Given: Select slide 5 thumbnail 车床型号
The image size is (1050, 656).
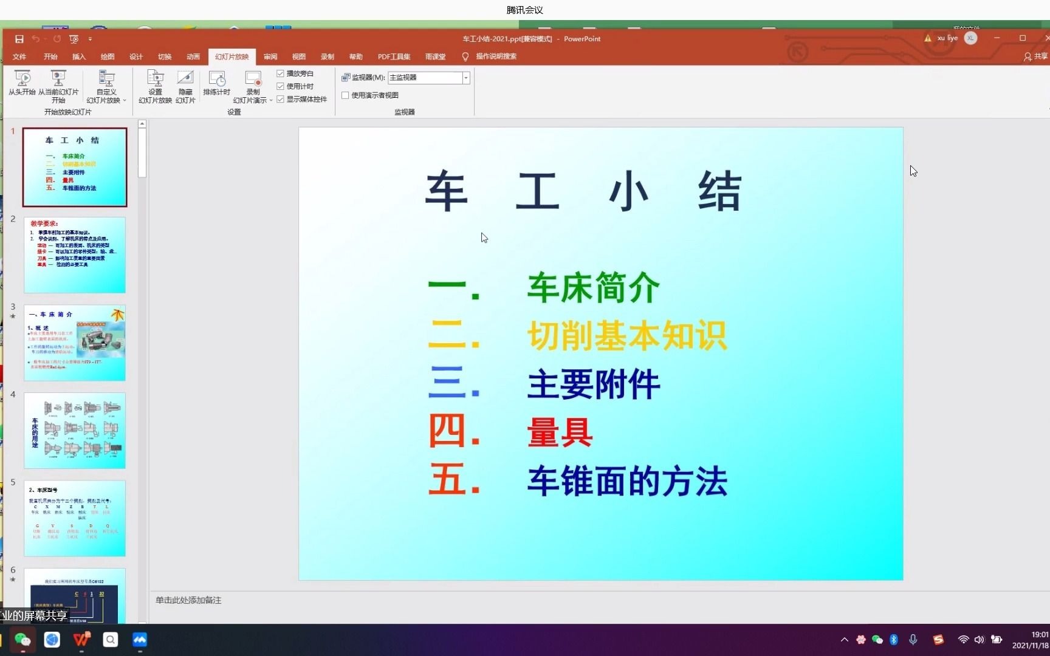Looking at the screenshot, I should (75, 518).
